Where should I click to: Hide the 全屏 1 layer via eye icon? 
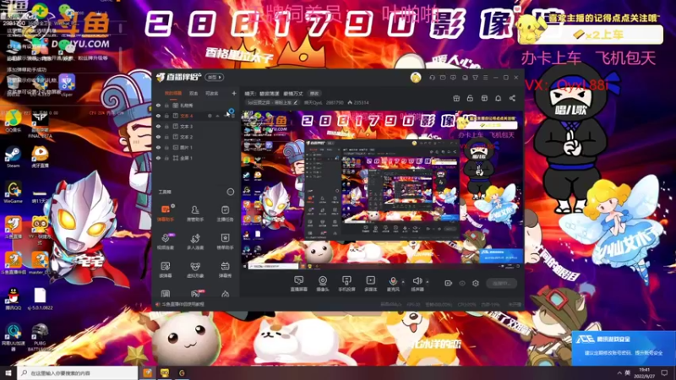[158, 158]
